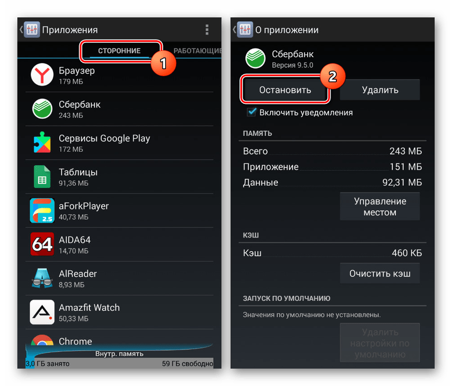The image size is (452, 386).
Task: Open the three-dot overflow menu
Action: tap(207, 30)
